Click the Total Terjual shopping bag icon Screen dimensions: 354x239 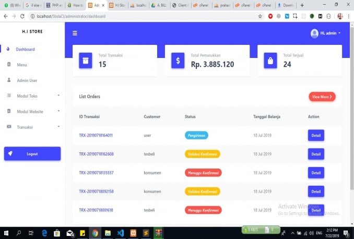coord(270,61)
